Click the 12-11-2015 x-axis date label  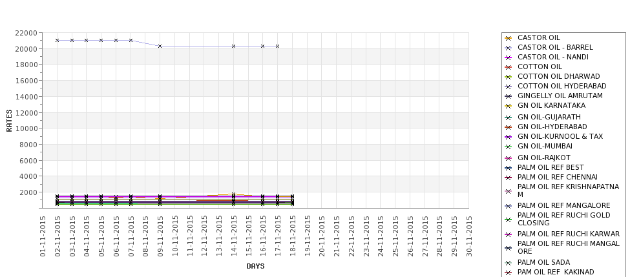(x=204, y=236)
